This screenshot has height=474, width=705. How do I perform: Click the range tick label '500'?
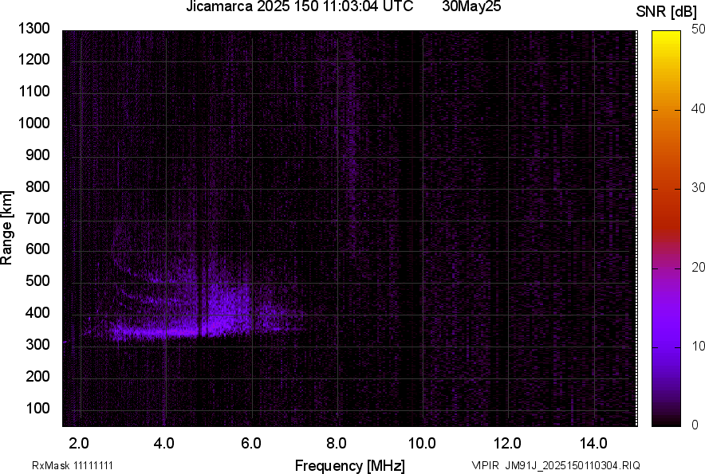(x=37, y=280)
